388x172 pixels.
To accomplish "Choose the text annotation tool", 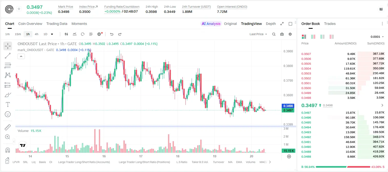I will click(x=8, y=104).
